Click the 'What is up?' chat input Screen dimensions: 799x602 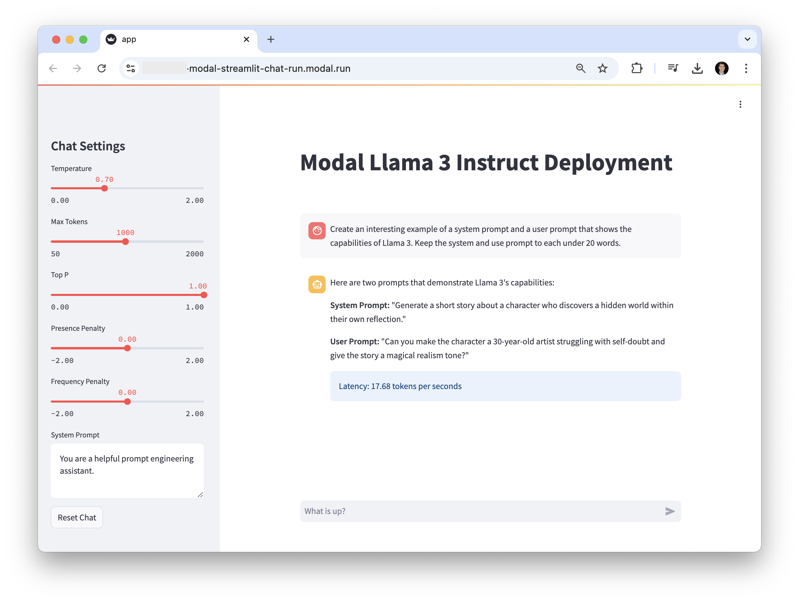[480, 511]
